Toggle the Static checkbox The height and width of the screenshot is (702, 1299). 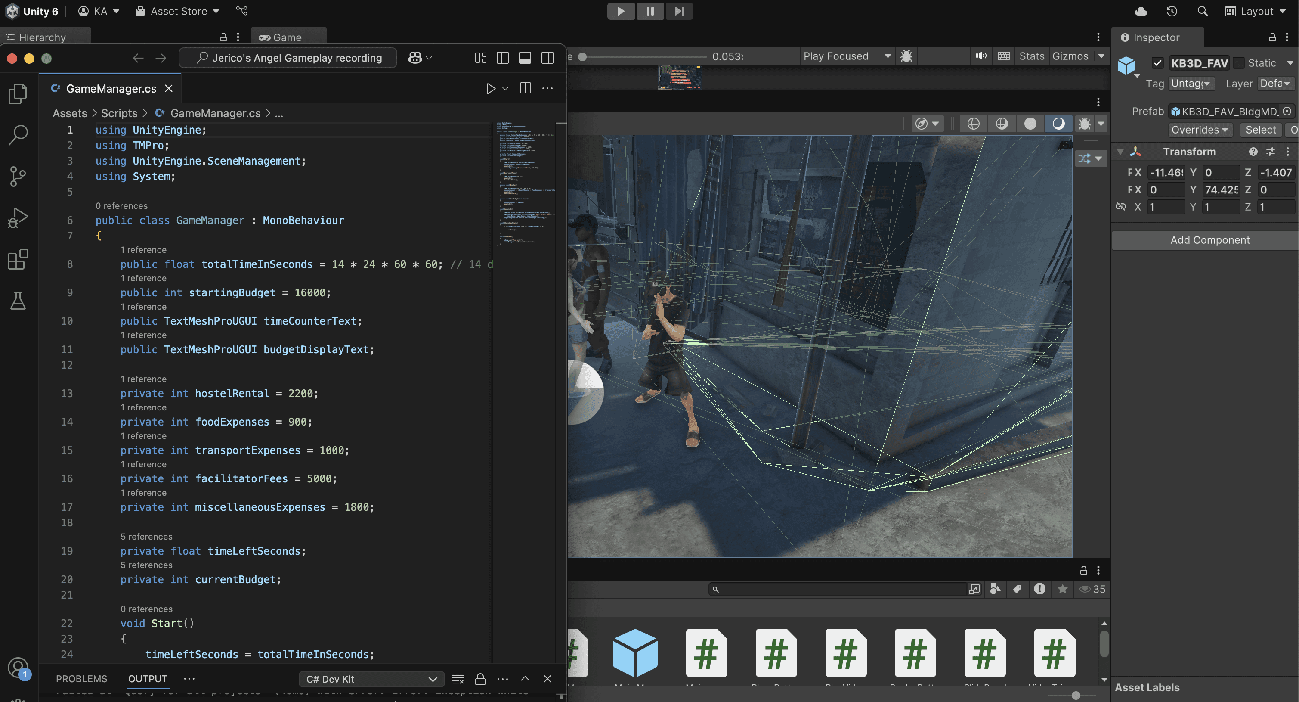[x=1238, y=63]
